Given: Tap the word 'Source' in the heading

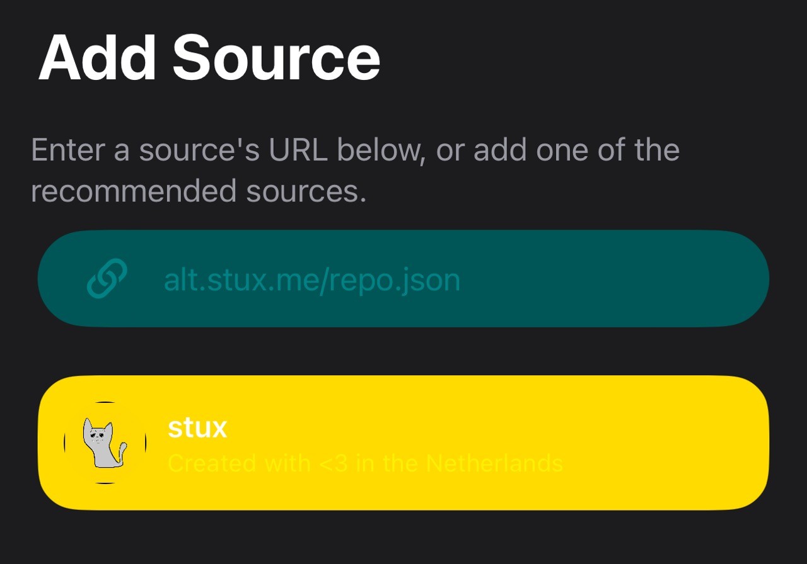Looking at the screenshot, I should (x=277, y=57).
